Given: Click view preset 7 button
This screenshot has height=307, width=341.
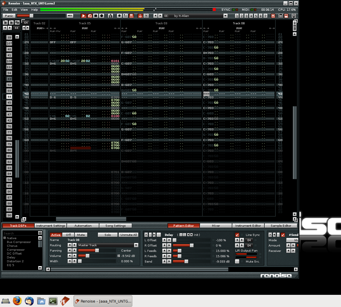Looking at the screenshot, I should pyautogui.click(x=265, y=16).
